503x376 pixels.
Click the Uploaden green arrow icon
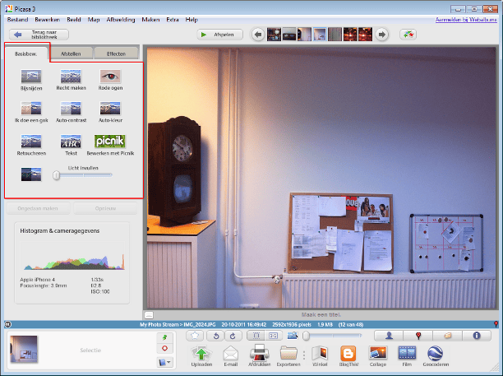pyautogui.click(x=201, y=353)
